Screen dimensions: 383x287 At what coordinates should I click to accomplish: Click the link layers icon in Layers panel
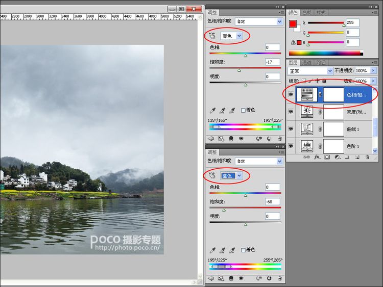pos(306,157)
